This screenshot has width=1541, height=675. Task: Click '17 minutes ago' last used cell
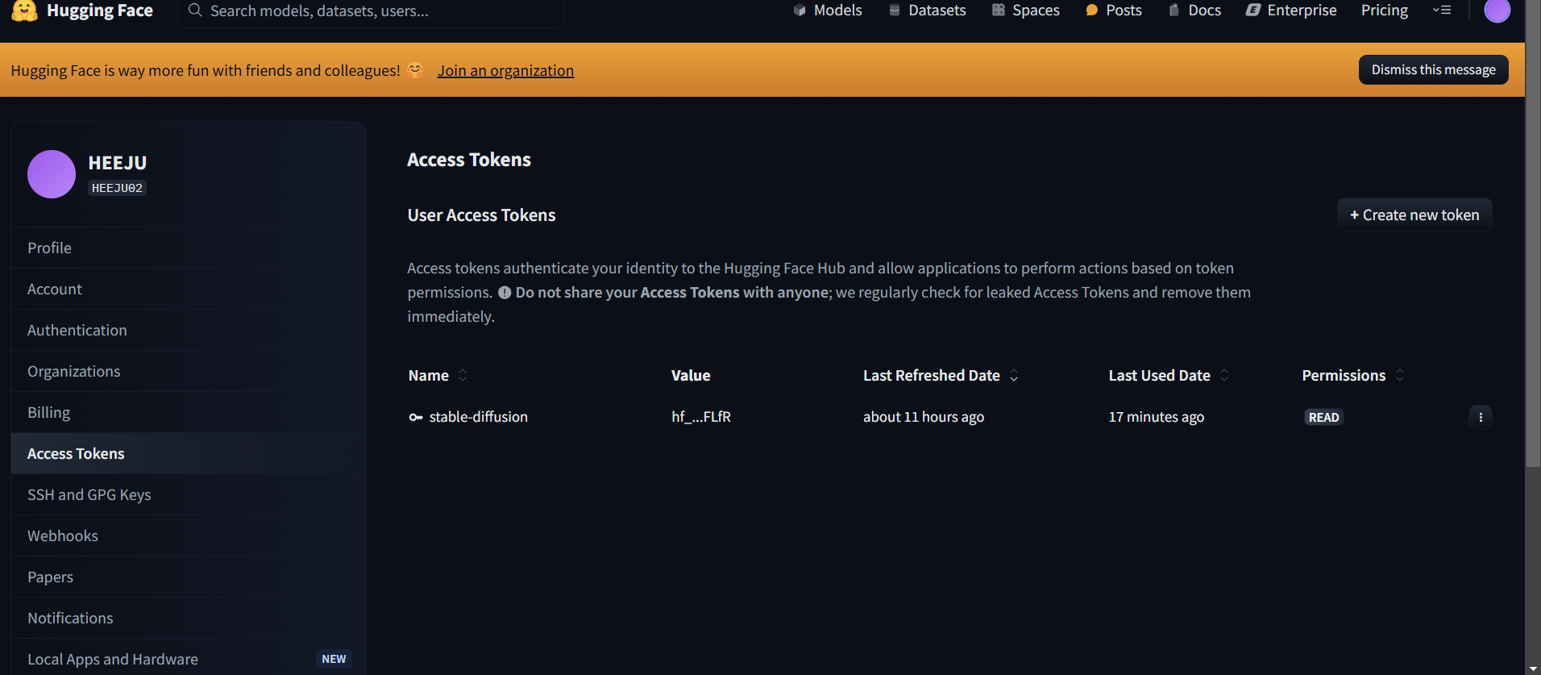(x=1156, y=417)
